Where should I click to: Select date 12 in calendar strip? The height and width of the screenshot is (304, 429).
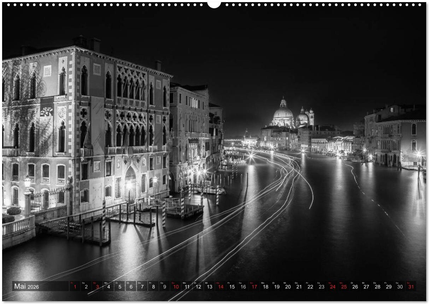click(x=198, y=286)
